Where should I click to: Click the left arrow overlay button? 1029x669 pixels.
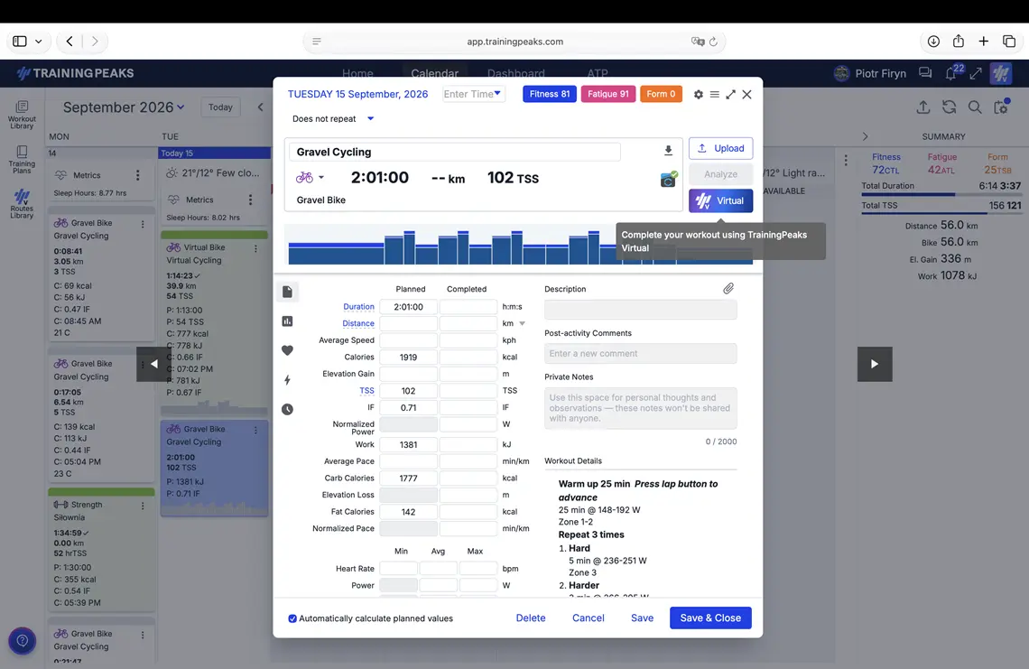click(153, 364)
